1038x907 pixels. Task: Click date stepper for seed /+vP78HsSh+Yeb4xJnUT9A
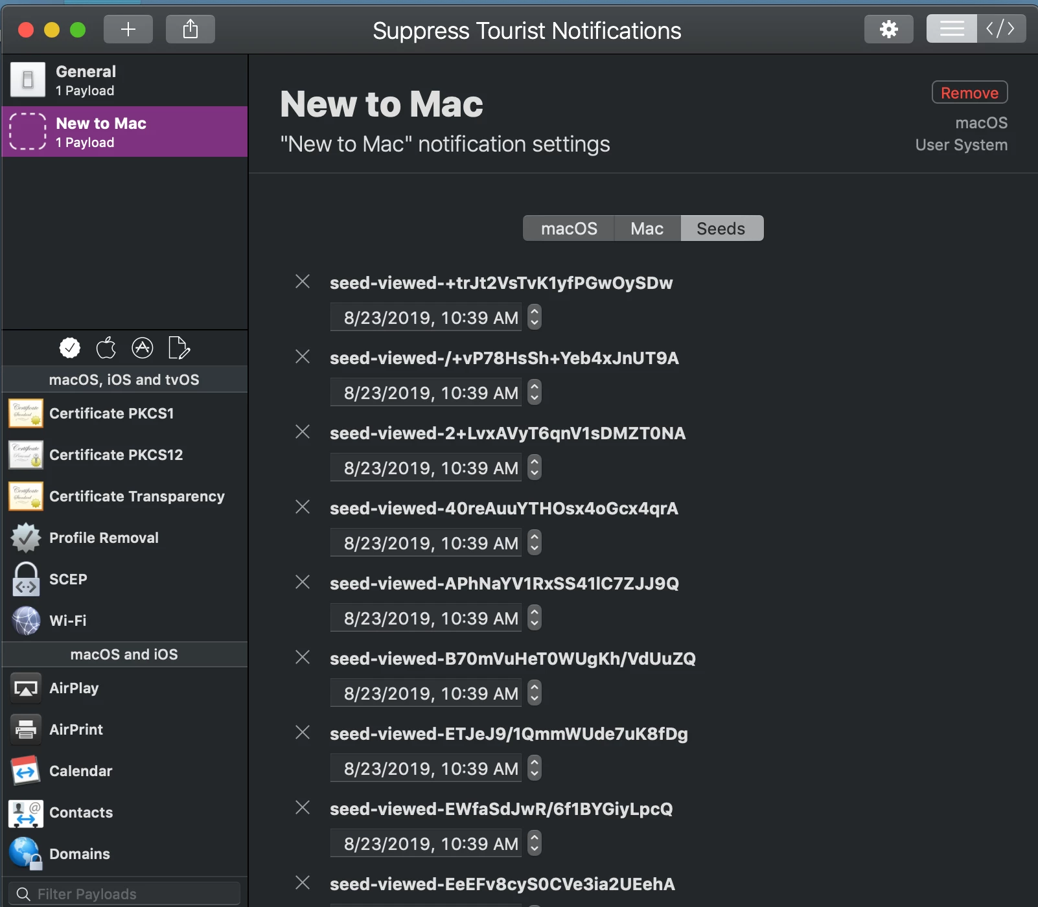pyautogui.click(x=535, y=393)
